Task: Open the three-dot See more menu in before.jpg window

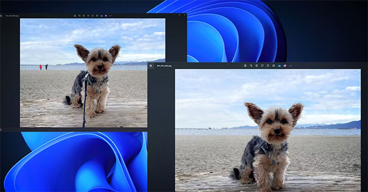Action: 110,16
